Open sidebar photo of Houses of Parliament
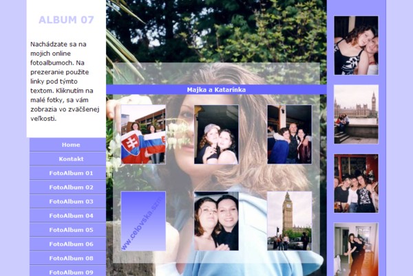The width and height of the screenshot is (413, 276). click(356, 114)
